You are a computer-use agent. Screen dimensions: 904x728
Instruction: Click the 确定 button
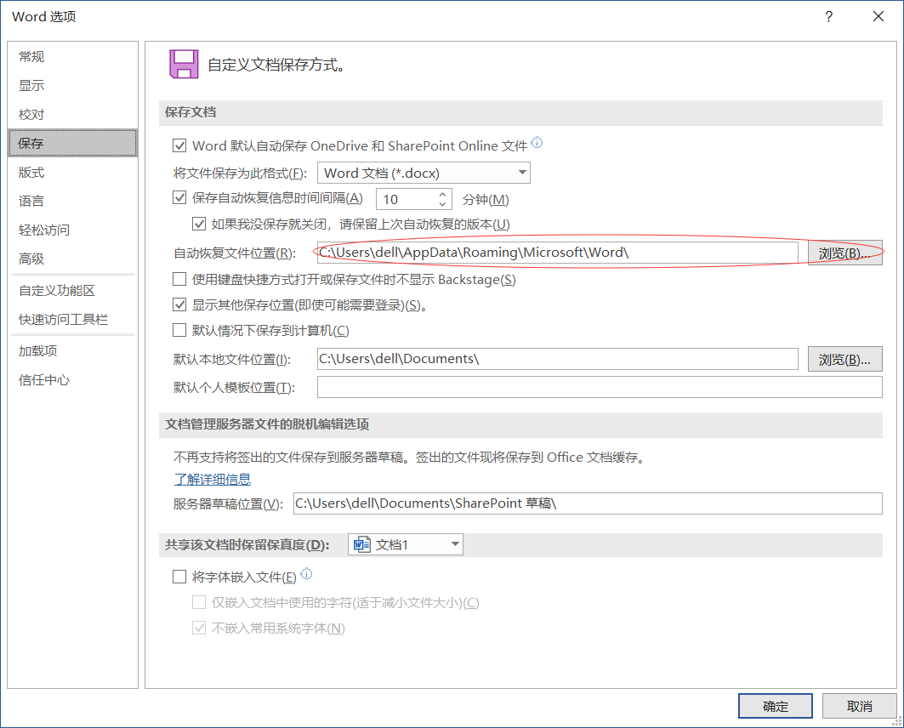pyautogui.click(x=775, y=706)
